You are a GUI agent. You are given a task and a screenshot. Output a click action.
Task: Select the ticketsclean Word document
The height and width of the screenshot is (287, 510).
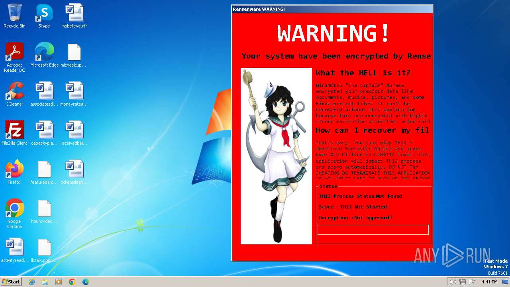click(74, 172)
